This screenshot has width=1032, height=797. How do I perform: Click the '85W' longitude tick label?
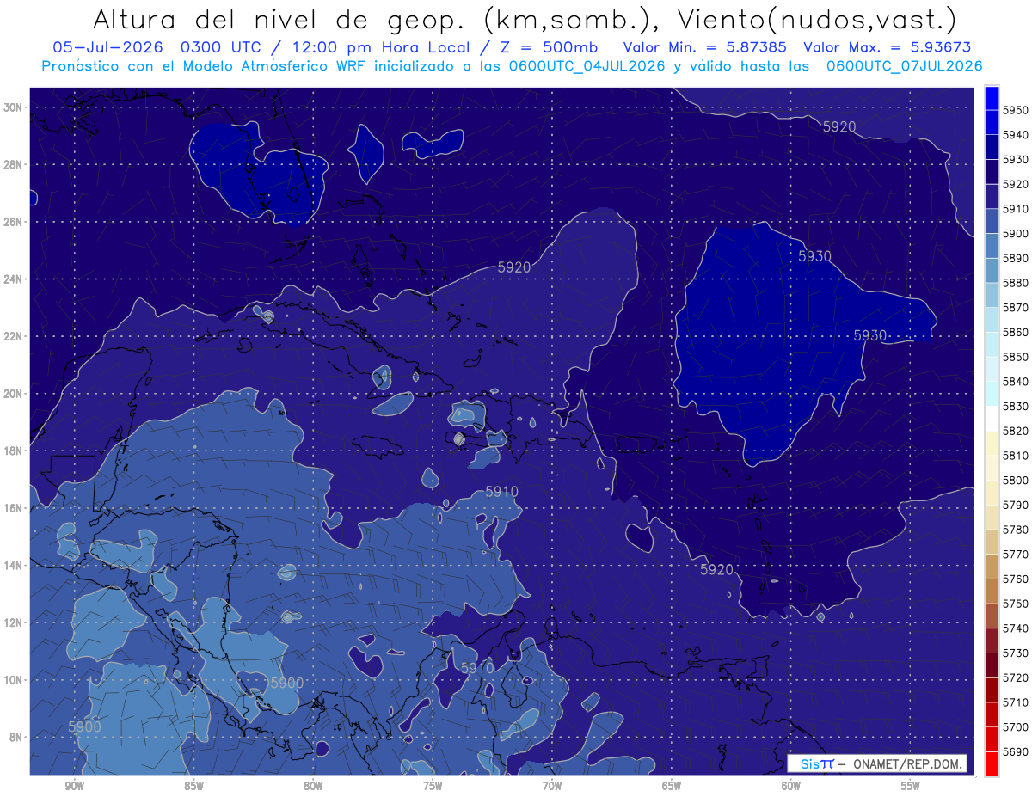point(194,787)
